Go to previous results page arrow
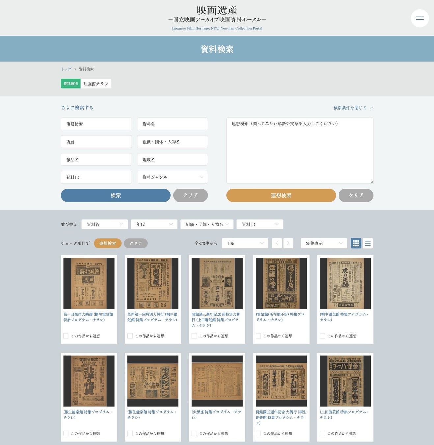This screenshot has width=434, height=445. click(x=277, y=243)
